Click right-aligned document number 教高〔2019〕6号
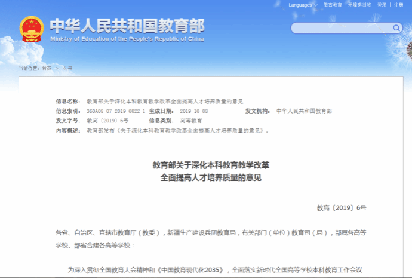The image size is (412, 279). [x=342, y=208]
